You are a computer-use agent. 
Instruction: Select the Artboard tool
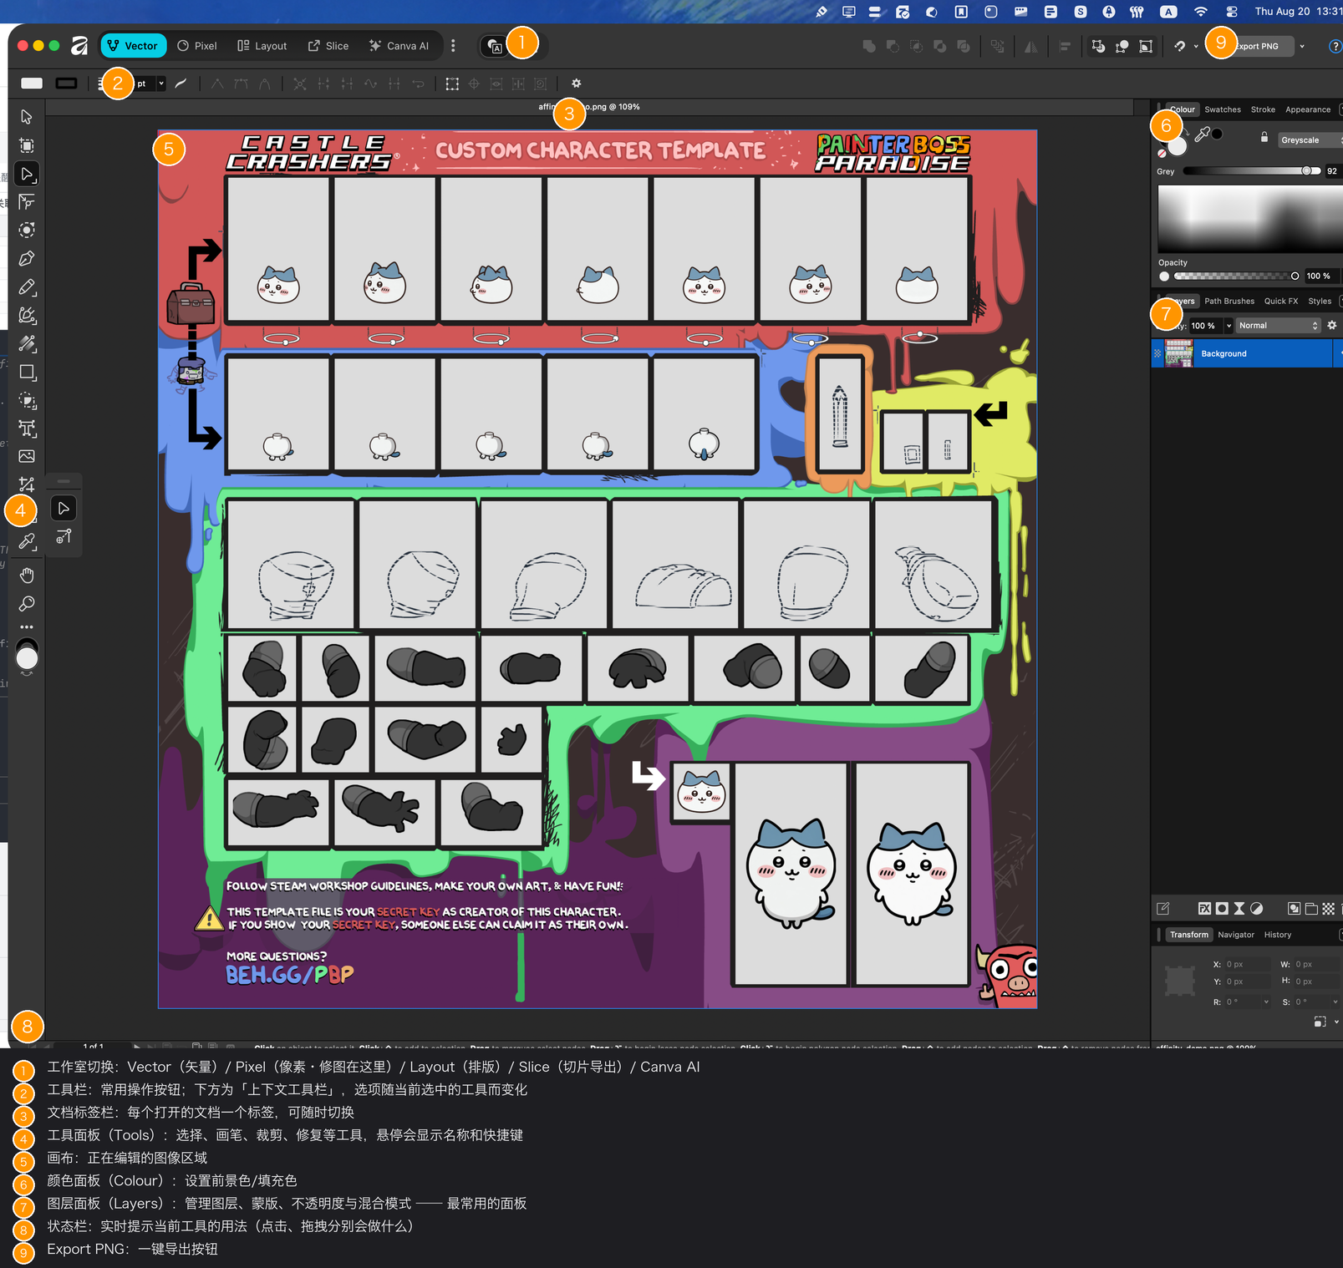click(27, 145)
